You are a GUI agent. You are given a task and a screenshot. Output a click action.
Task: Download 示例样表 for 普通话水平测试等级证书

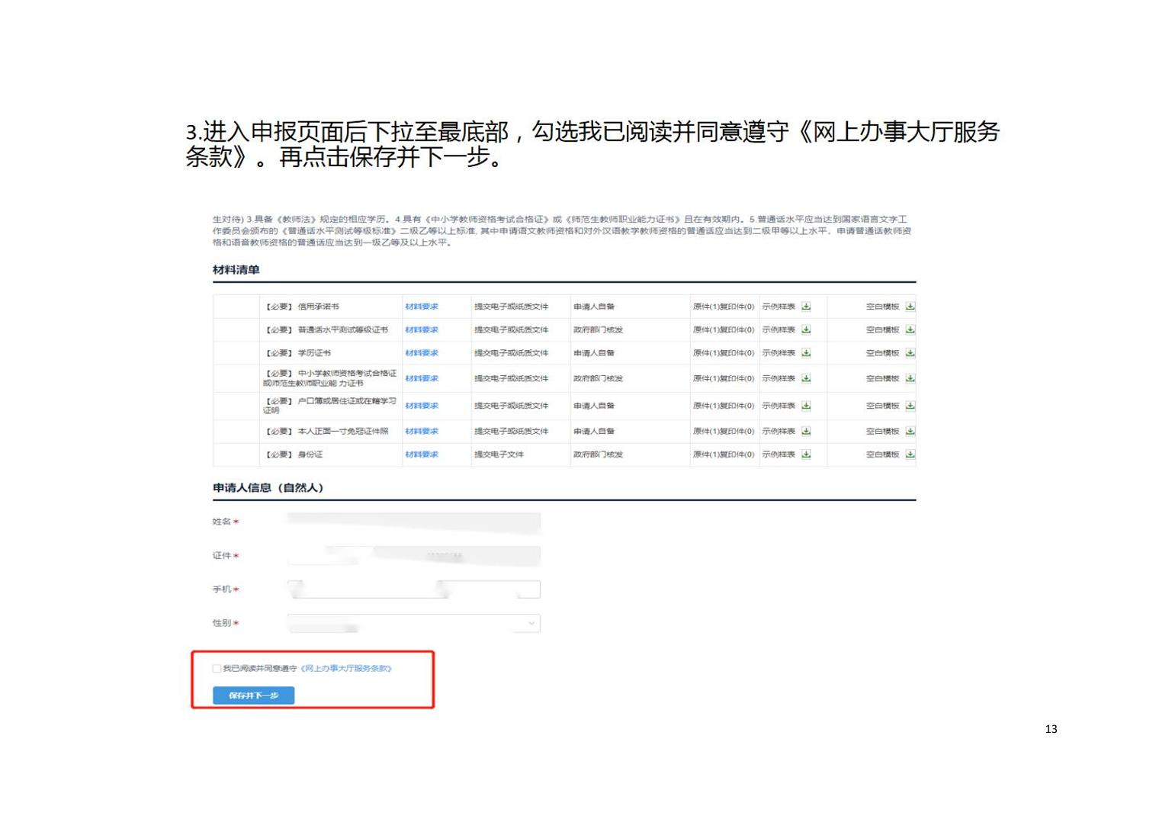[x=806, y=330]
